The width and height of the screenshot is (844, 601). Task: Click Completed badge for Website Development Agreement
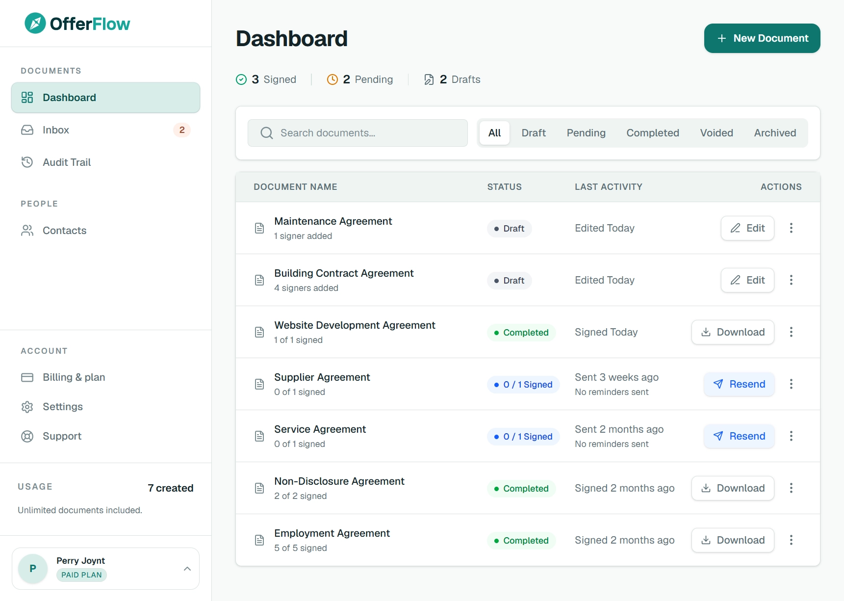coord(521,333)
